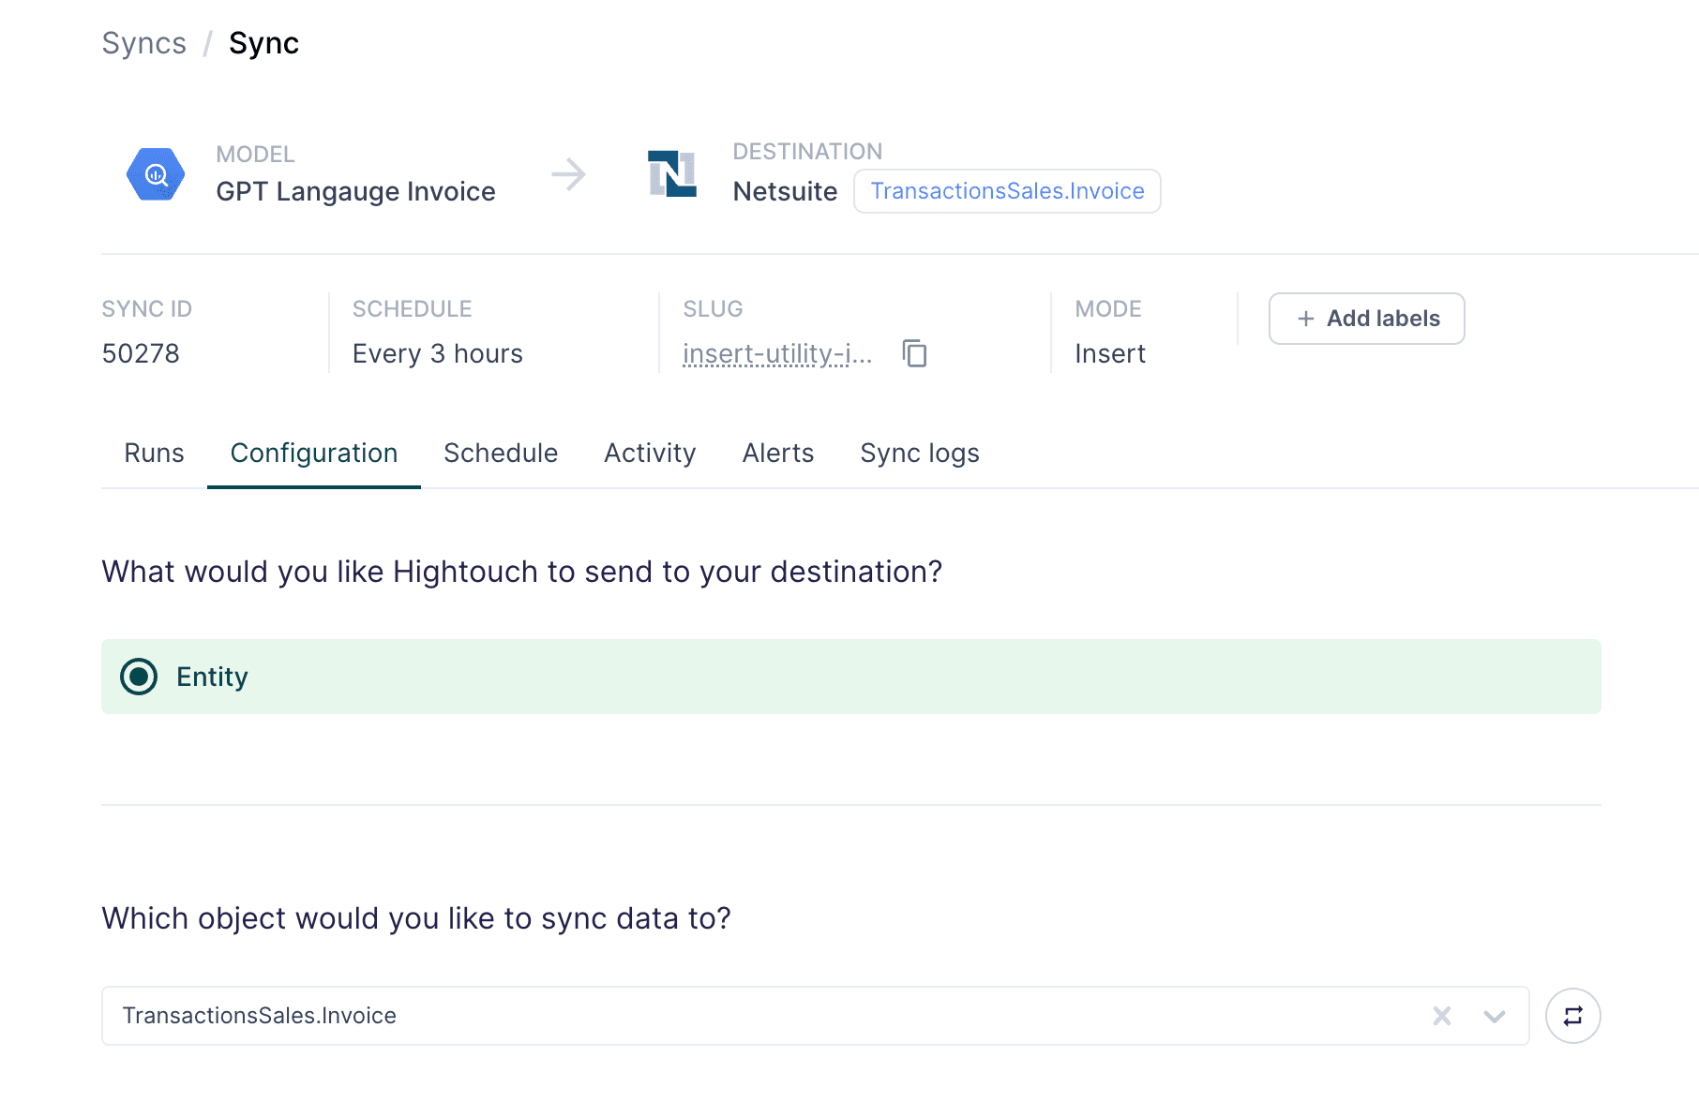Click the magnifier inside the model hexagon
This screenshot has width=1699, height=1102.
(x=155, y=173)
